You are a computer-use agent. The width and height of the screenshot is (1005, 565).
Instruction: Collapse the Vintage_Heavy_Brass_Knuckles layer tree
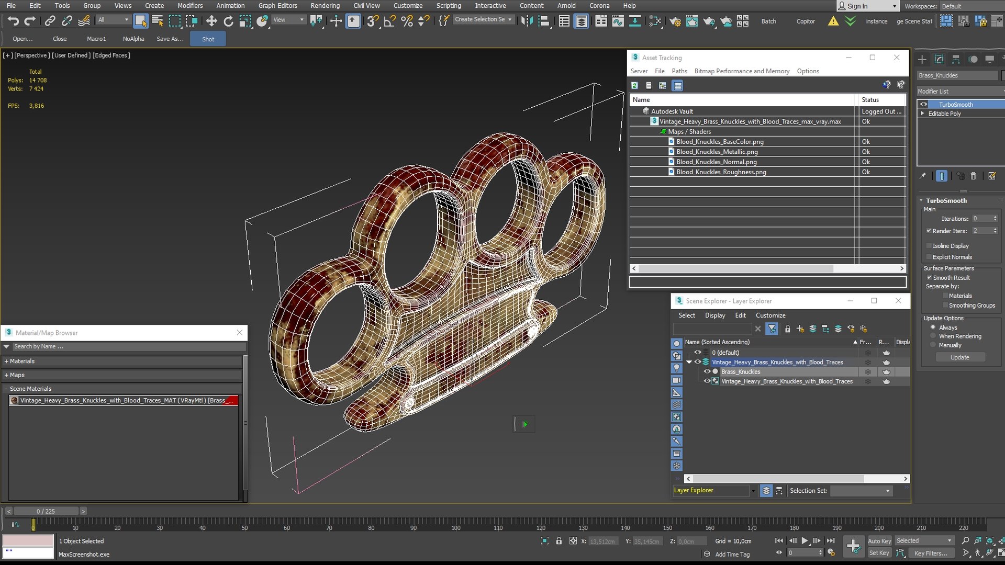689,362
